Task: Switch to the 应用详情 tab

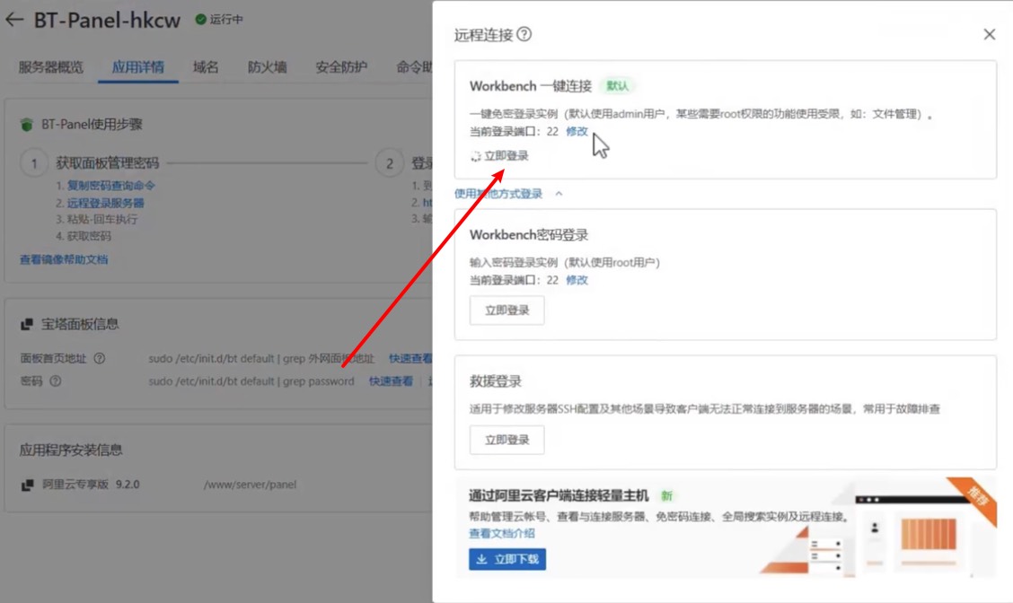Action: [x=137, y=67]
